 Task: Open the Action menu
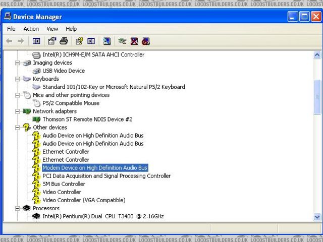(x=31, y=29)
